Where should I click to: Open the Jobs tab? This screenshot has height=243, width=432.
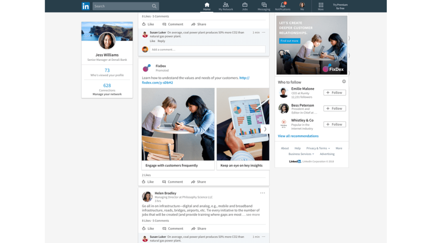pyautogui.click(x=245, y=6)
